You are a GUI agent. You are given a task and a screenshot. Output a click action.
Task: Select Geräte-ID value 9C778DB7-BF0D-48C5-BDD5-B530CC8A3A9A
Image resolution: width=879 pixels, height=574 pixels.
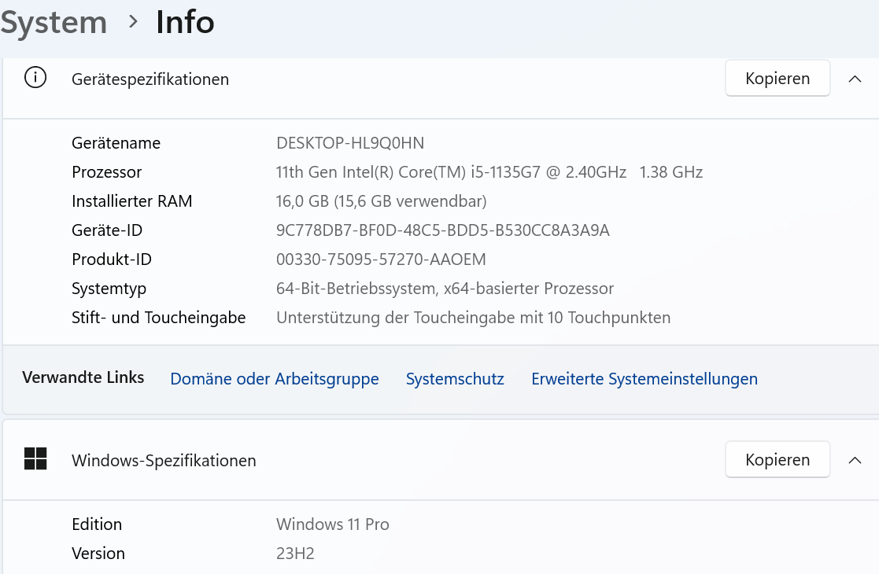(x=443, y=230)
